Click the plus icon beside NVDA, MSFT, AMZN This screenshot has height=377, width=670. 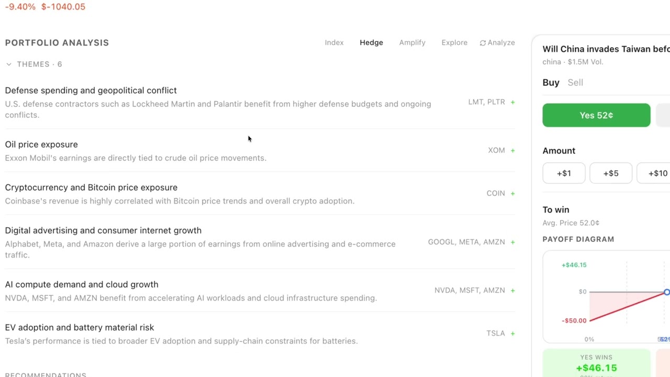coord(512,290)
